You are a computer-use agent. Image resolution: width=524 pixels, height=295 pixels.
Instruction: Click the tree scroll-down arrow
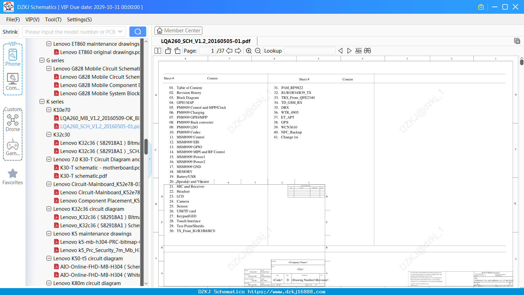click(x=146, y=283)
